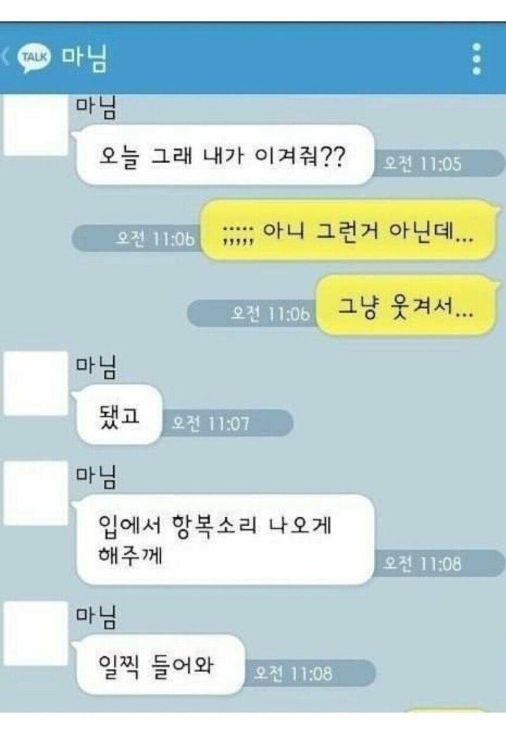Open the three-dot more options menu
Screen dimensions: 506x753
(x=476, y=59)
